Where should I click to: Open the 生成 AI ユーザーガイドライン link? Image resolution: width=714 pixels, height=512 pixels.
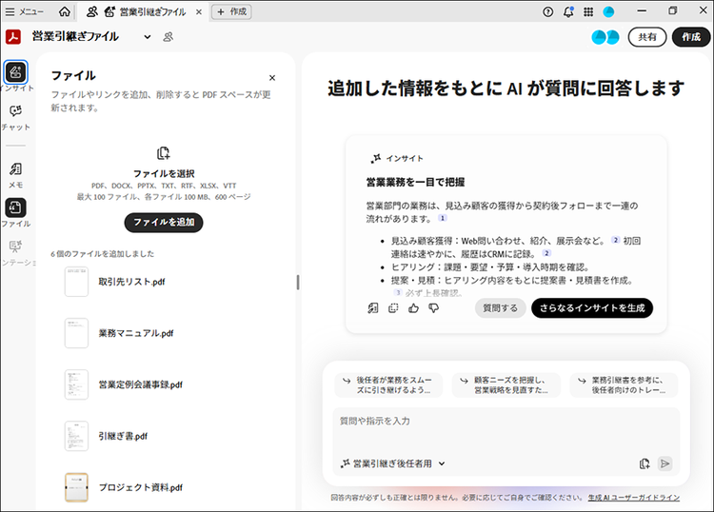point(633,498)
